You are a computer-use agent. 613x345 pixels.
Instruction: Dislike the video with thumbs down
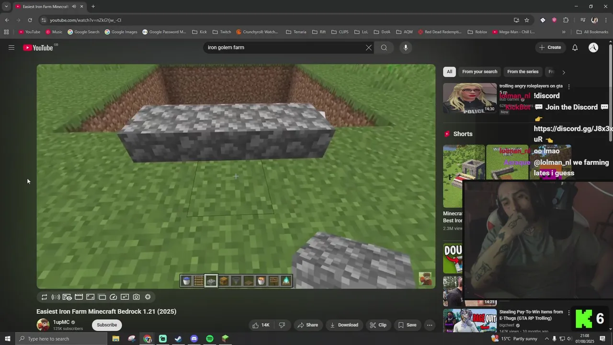tap(282, 325)
